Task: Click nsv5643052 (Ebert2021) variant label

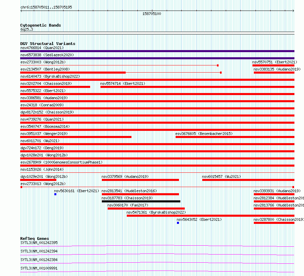Action: 199,219
